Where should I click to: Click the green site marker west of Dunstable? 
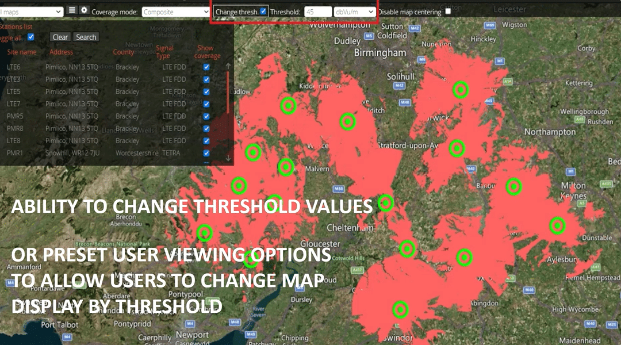tap(557, 226)
